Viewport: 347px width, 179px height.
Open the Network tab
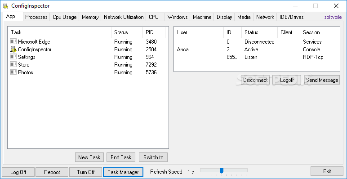point(265,17)
